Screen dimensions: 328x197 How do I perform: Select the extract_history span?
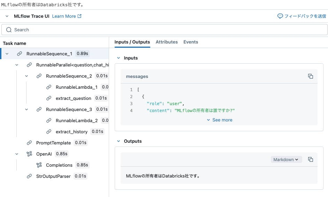point(71,132)
